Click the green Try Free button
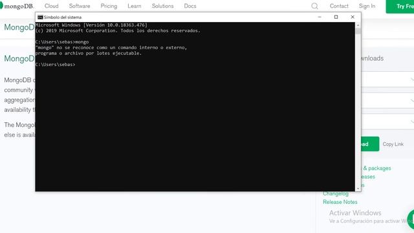 (x=400, y=6)
